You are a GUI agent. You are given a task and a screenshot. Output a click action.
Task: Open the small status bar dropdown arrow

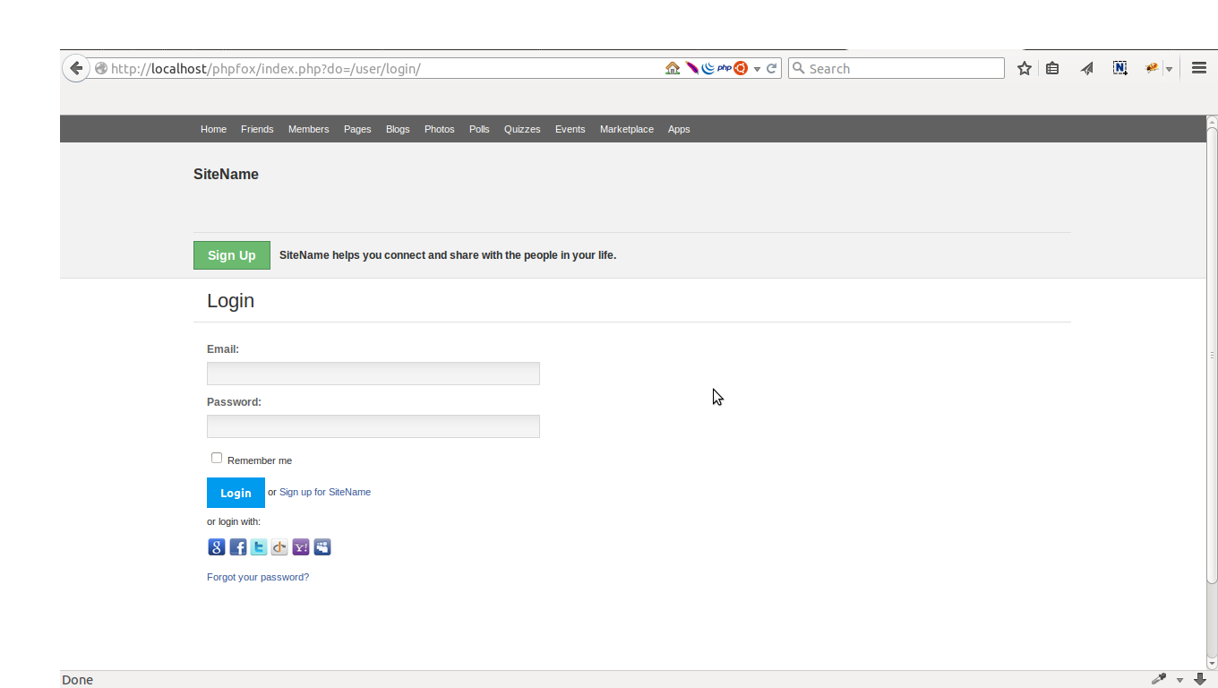(x=1179, y=681)
